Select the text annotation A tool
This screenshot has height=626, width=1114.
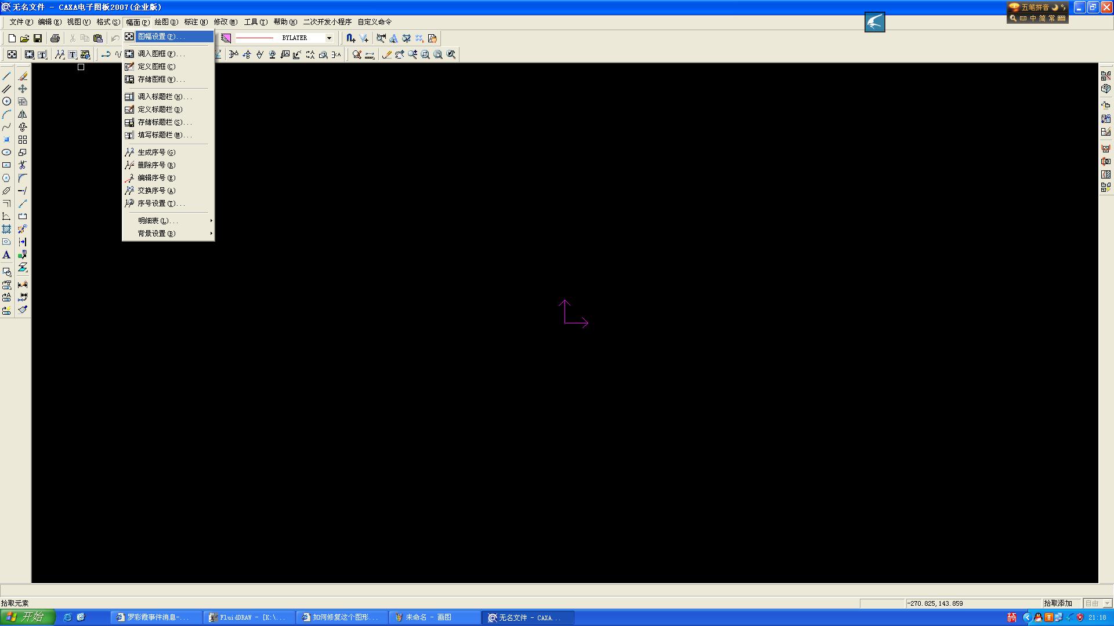point(6,255)
